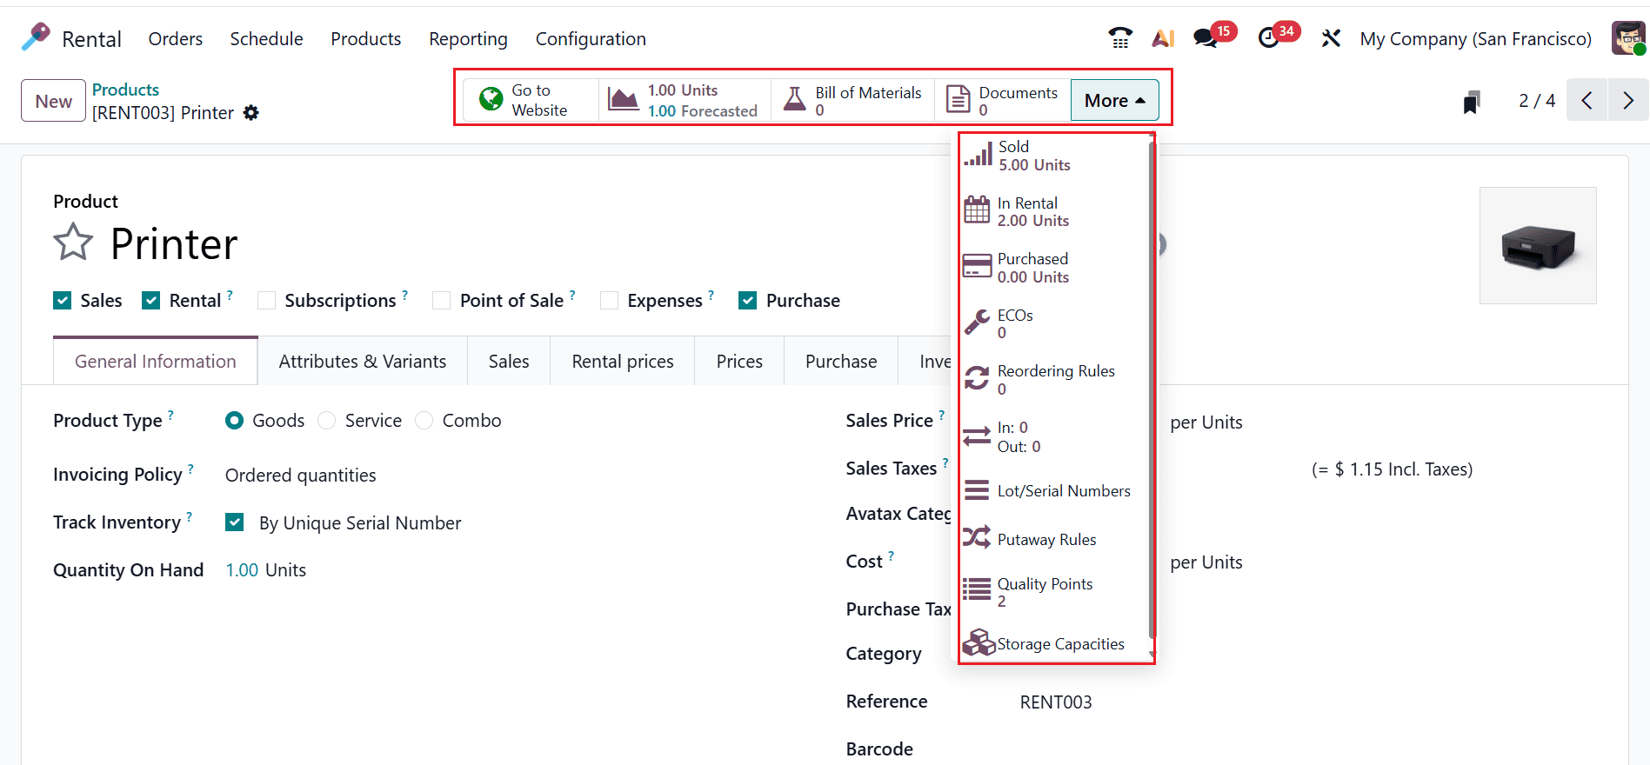Click the New button
The width and height of the screenshot is (1650, 765).
[53, 101]
